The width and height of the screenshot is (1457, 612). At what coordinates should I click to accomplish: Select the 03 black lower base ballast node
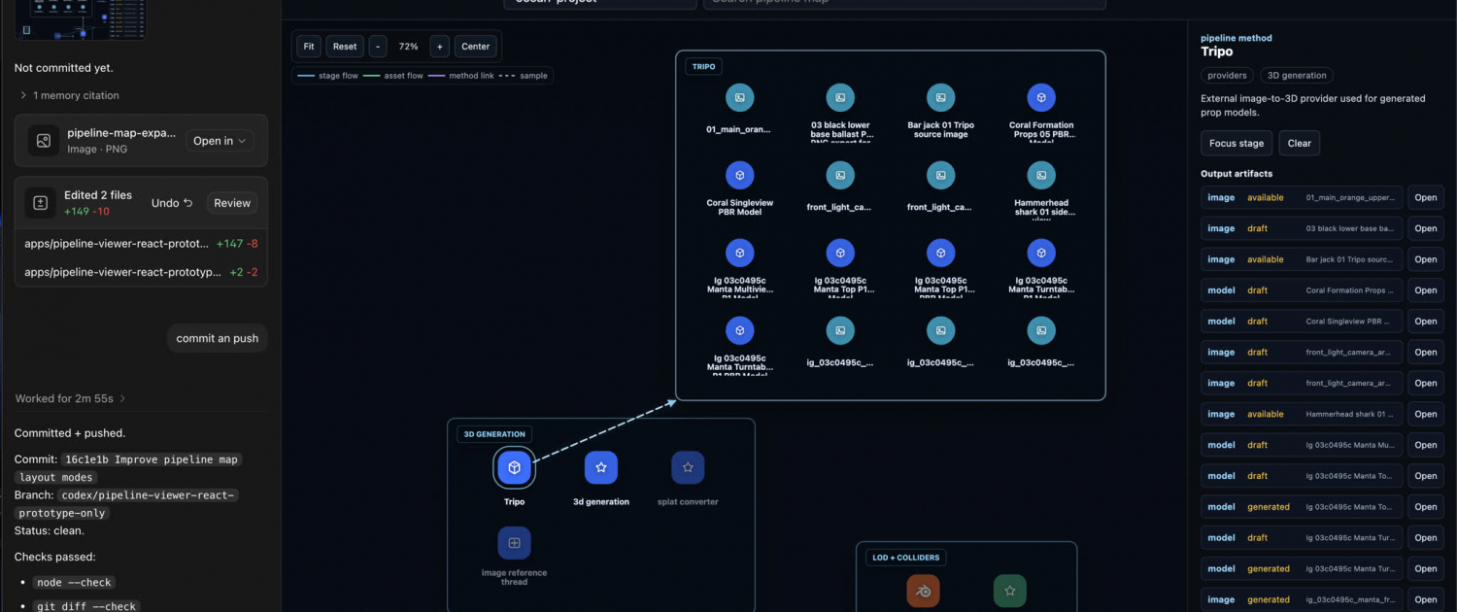click(x=840, y=97)
